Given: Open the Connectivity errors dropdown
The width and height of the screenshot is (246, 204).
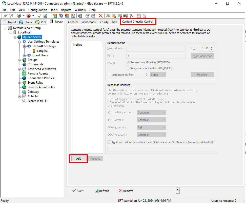Looking at the screenshot, I should tap(151, 113).
